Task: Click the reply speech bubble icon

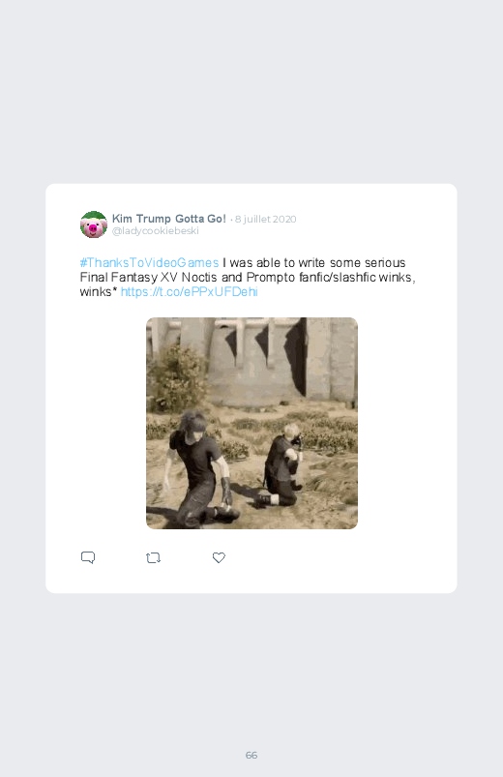Action: 88,557
